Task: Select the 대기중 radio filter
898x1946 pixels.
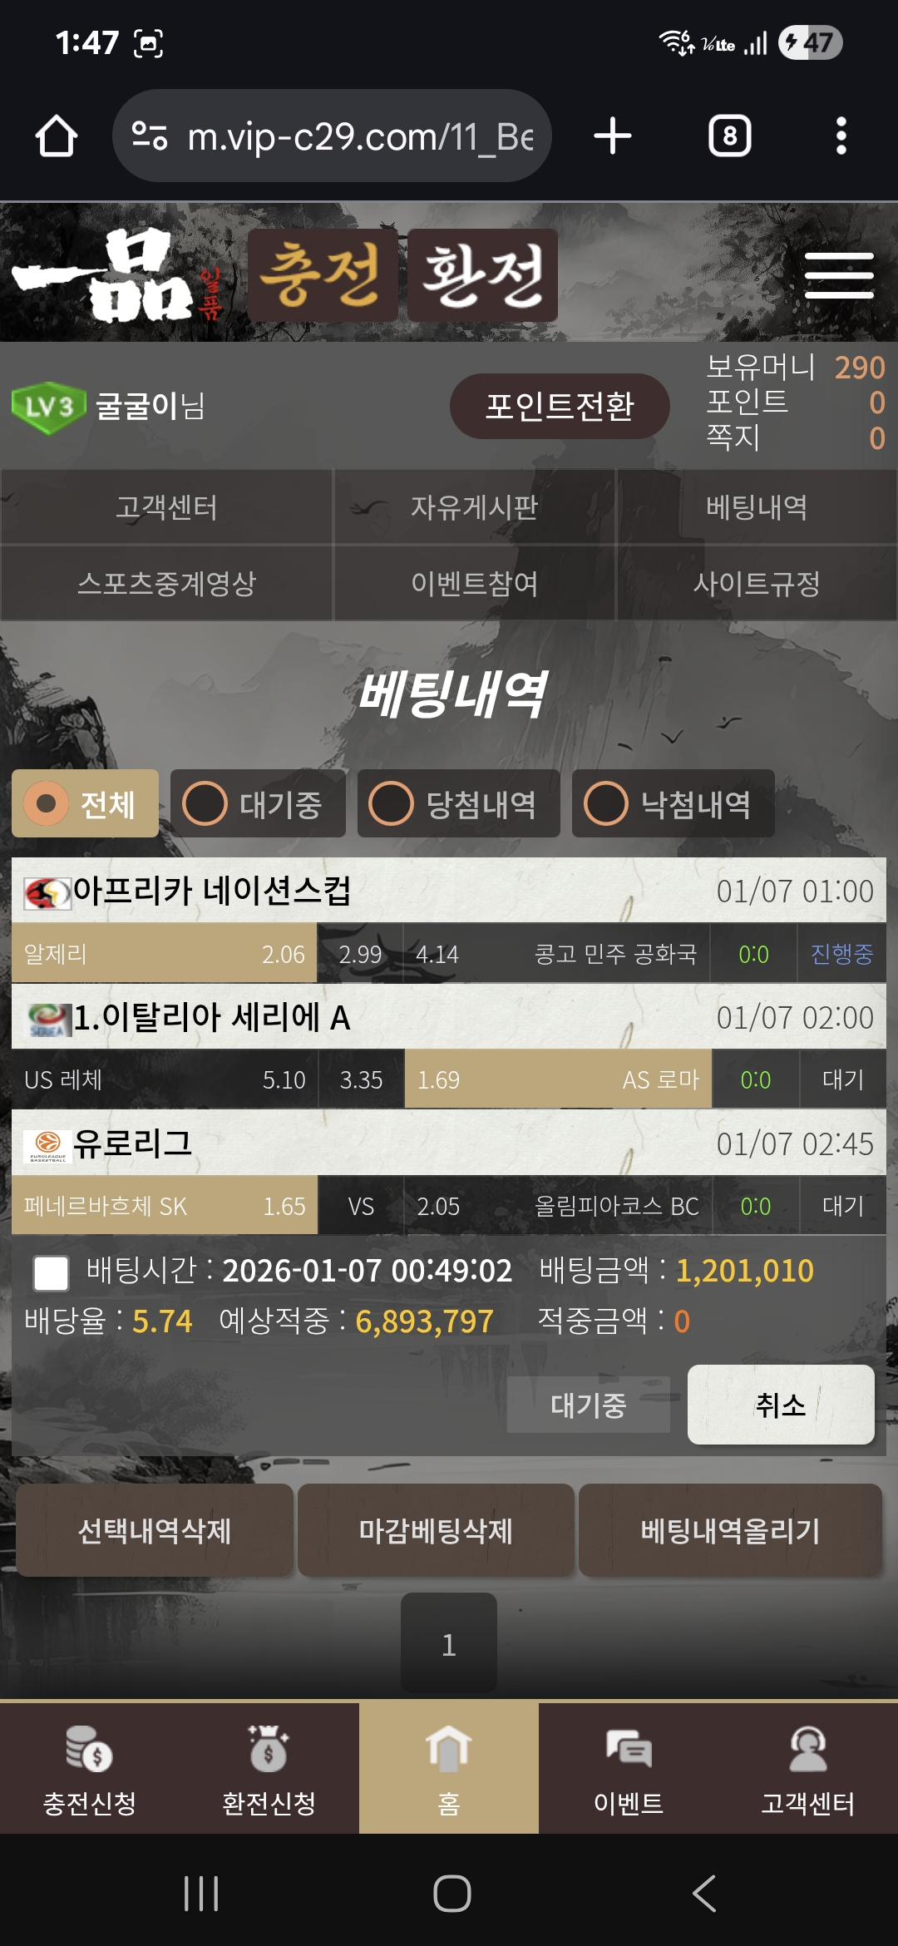Action: (x=205, y=803)
